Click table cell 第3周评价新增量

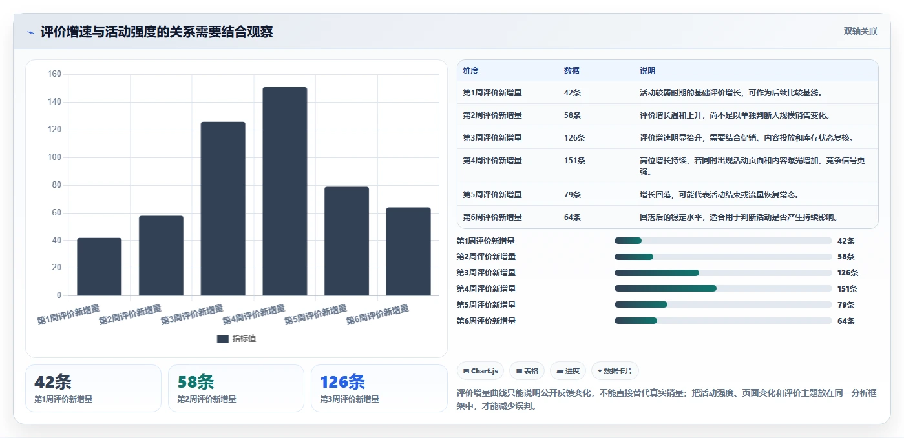coord(492,138)
